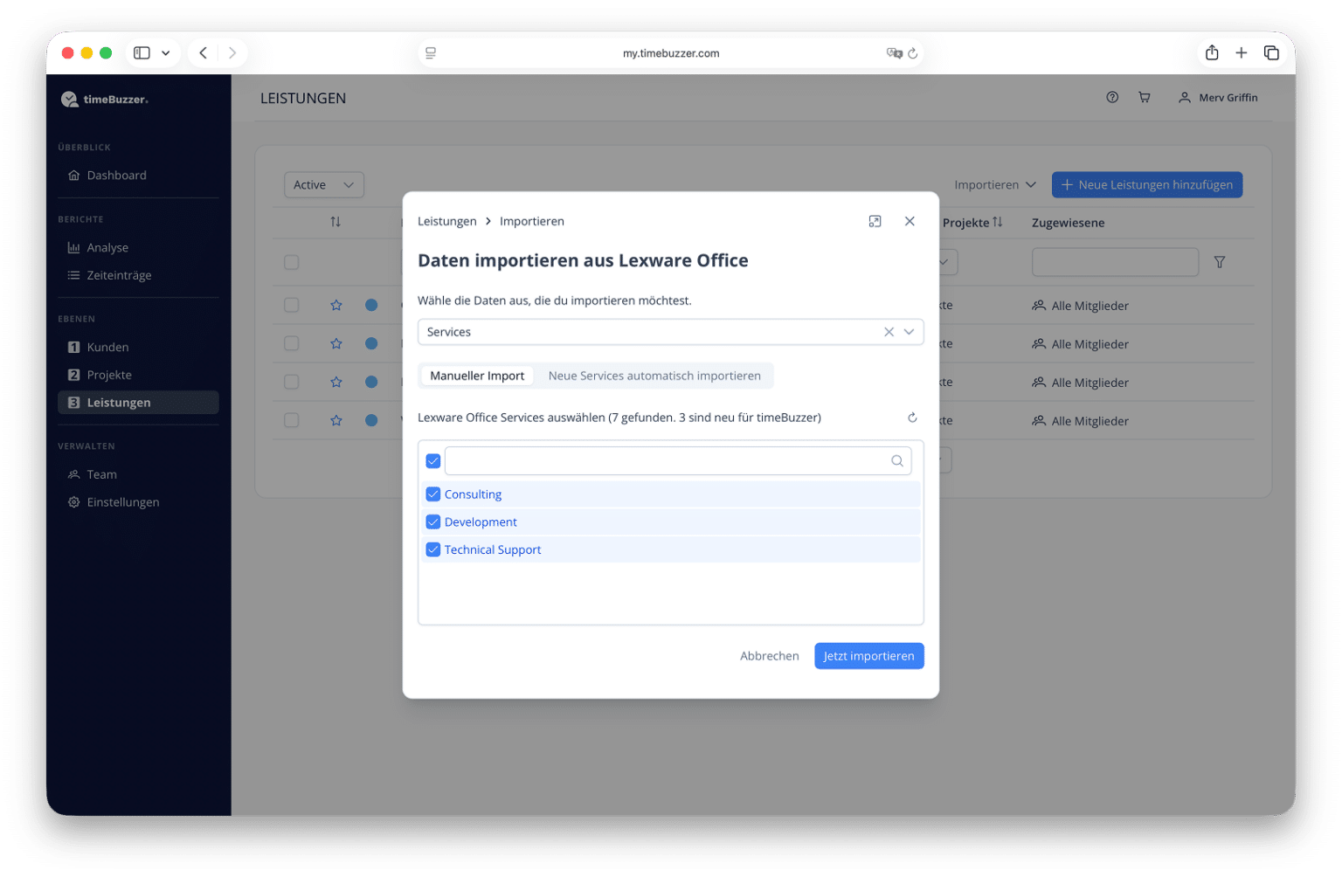Viewport: 1342px width, 877px height.
Task: Clear the Services selection with the X icon
Action: [889, 332]
